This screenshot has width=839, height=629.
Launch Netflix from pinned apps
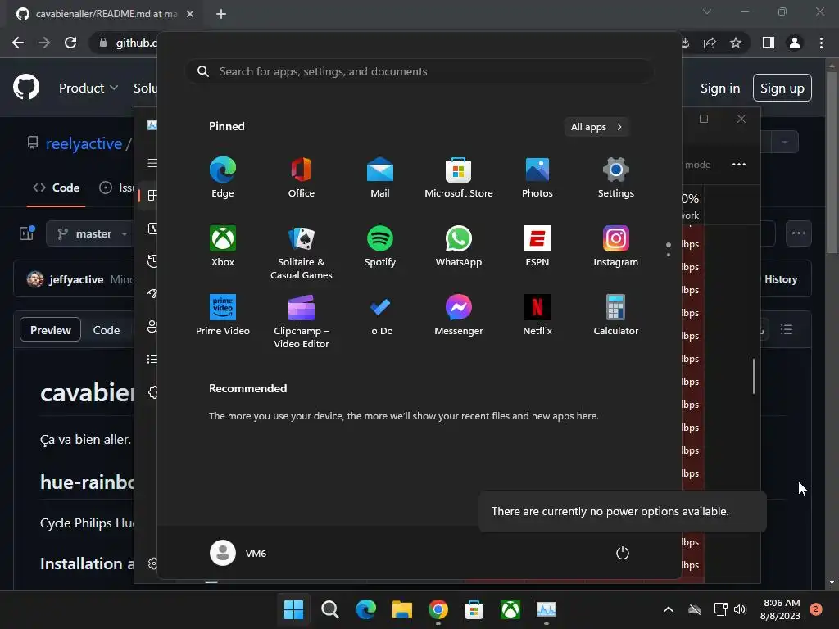[537, 315]
